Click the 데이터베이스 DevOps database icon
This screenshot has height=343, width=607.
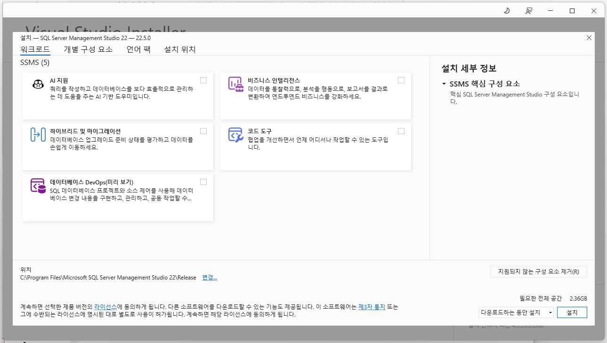click(38, 185)
